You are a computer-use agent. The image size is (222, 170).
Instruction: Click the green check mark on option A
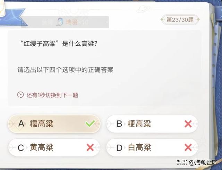pyautogui.click(x=90, y=124)
